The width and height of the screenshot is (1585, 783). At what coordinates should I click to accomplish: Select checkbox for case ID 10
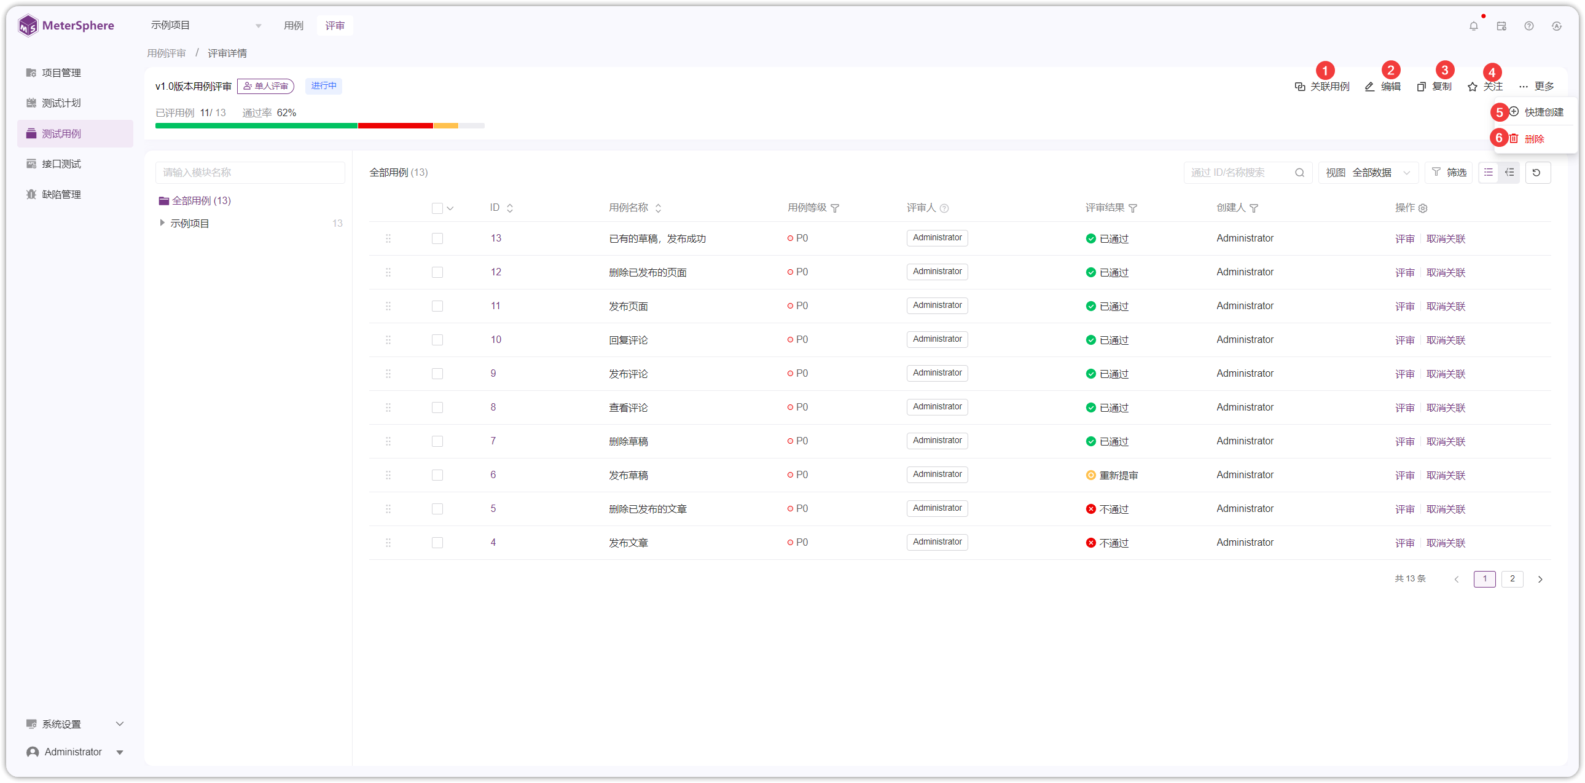437,340
